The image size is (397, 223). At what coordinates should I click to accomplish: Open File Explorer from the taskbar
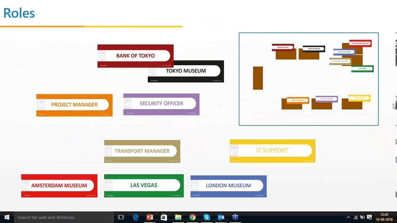[x=178, y=217]
